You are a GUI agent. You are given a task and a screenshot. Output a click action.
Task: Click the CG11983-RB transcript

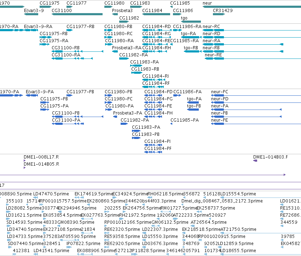(x=137, y=73)
